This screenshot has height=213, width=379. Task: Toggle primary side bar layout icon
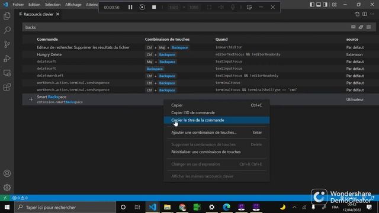pyautogui.click(x=312, y=4)
